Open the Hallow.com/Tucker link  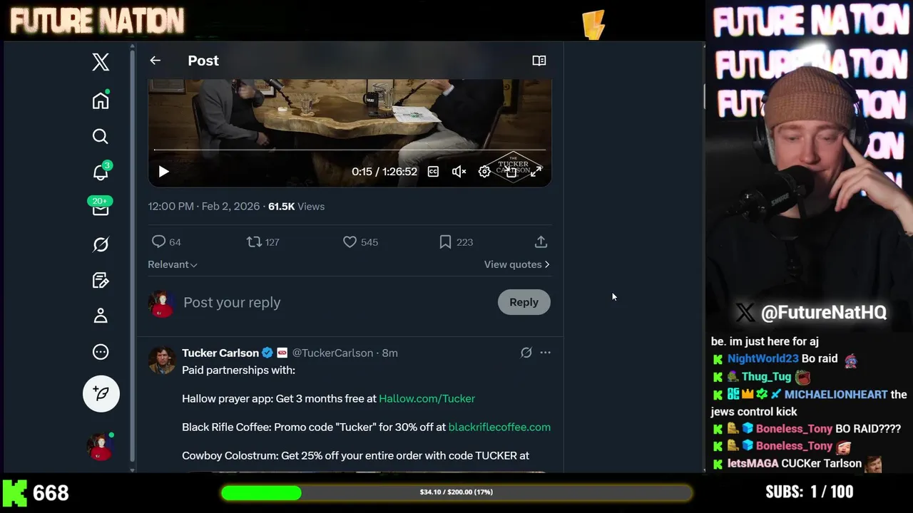click(427, 398)
